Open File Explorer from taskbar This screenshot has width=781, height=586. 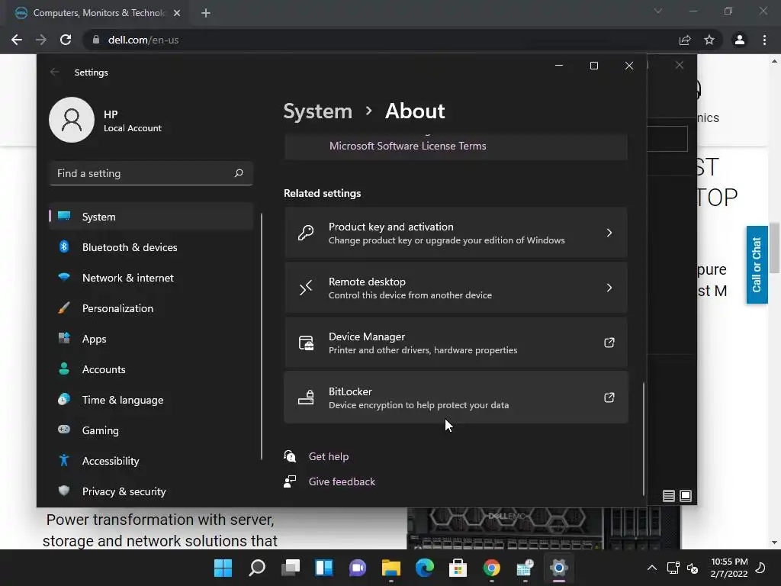tap(391, 568)
